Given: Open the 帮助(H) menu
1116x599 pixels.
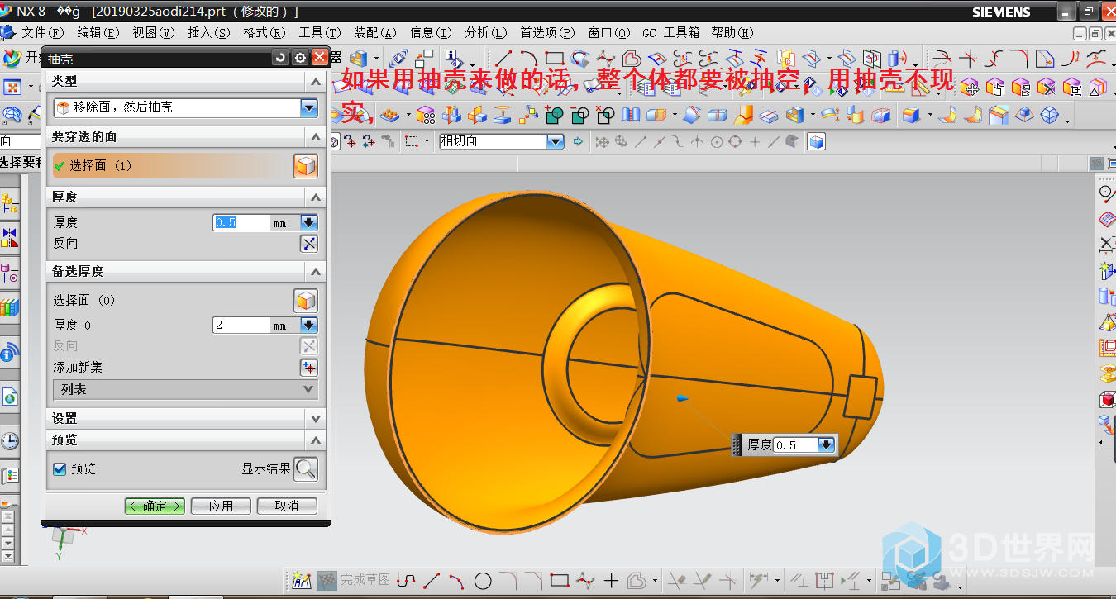Looking at the screenshot, I should 732,32.
